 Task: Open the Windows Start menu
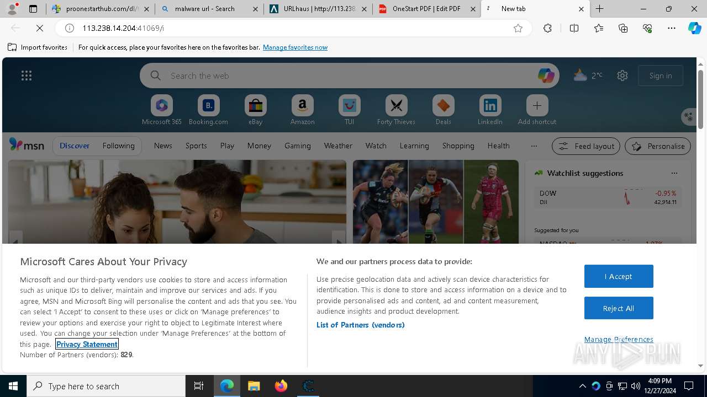point(13,386)
